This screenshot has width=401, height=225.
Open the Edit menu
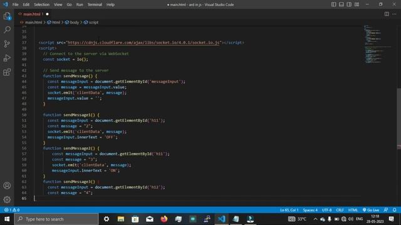pyautogui.click(x=26, y=4)
